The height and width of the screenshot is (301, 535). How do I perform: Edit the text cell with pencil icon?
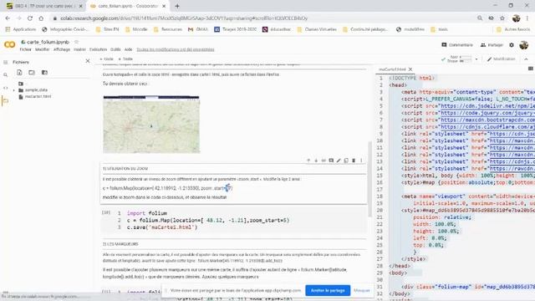coord(339,161)
